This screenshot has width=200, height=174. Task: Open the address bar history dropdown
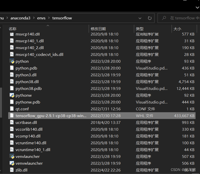coord(140,18)
